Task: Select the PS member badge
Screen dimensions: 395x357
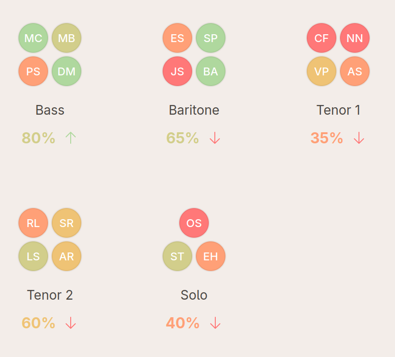Action: coord(33,71)
